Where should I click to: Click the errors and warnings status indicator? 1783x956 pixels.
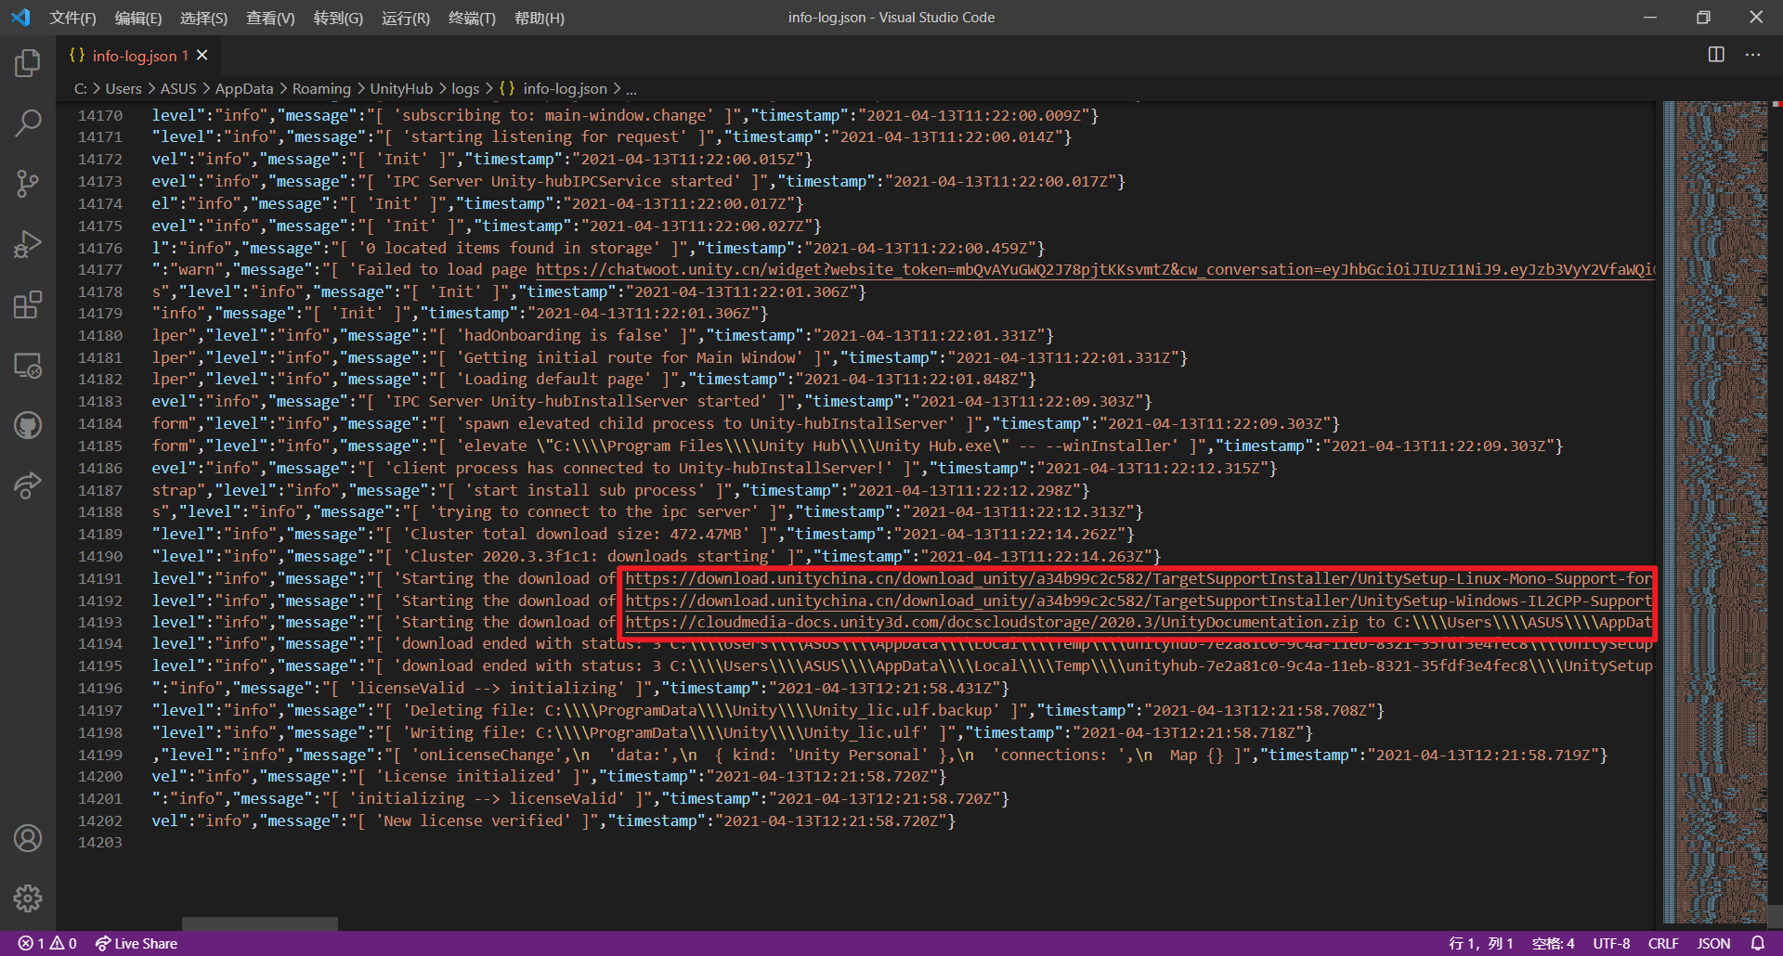tap(47, 943)
